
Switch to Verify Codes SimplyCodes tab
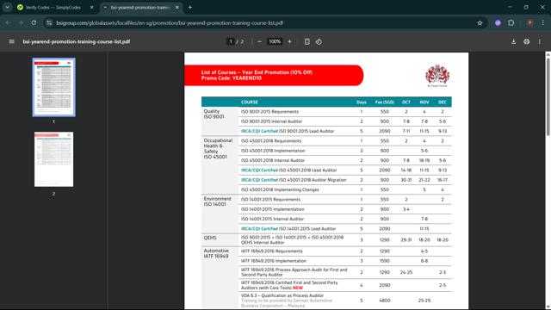tap(56, 8)
